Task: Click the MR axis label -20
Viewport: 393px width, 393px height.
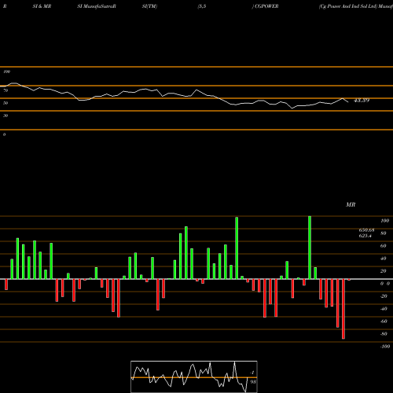Action: [x=384, y=296]
